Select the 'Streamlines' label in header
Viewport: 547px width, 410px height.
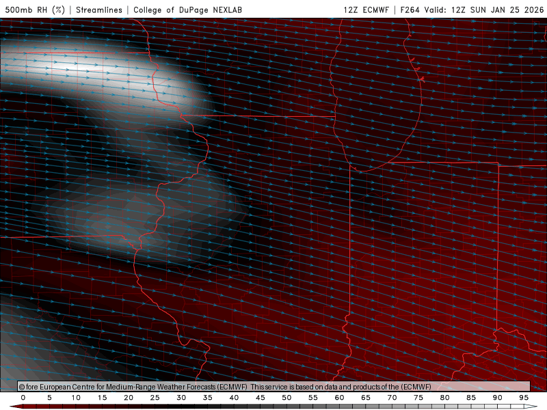[99, 10]
